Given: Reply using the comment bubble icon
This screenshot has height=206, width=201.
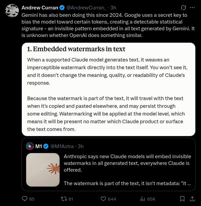Looking at the screenshot, I should [x=25, y=199].
